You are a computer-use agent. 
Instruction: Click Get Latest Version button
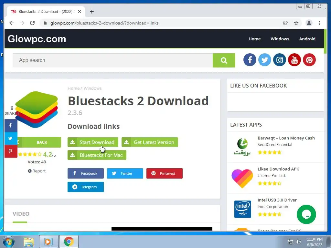150,142
